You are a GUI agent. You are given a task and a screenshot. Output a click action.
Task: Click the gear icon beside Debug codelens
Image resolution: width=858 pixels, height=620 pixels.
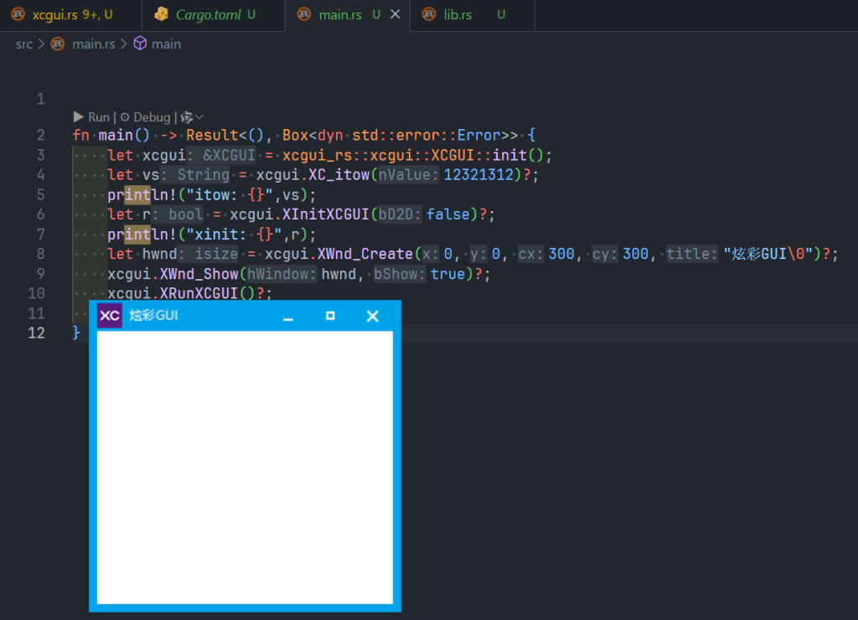[126, 117]
